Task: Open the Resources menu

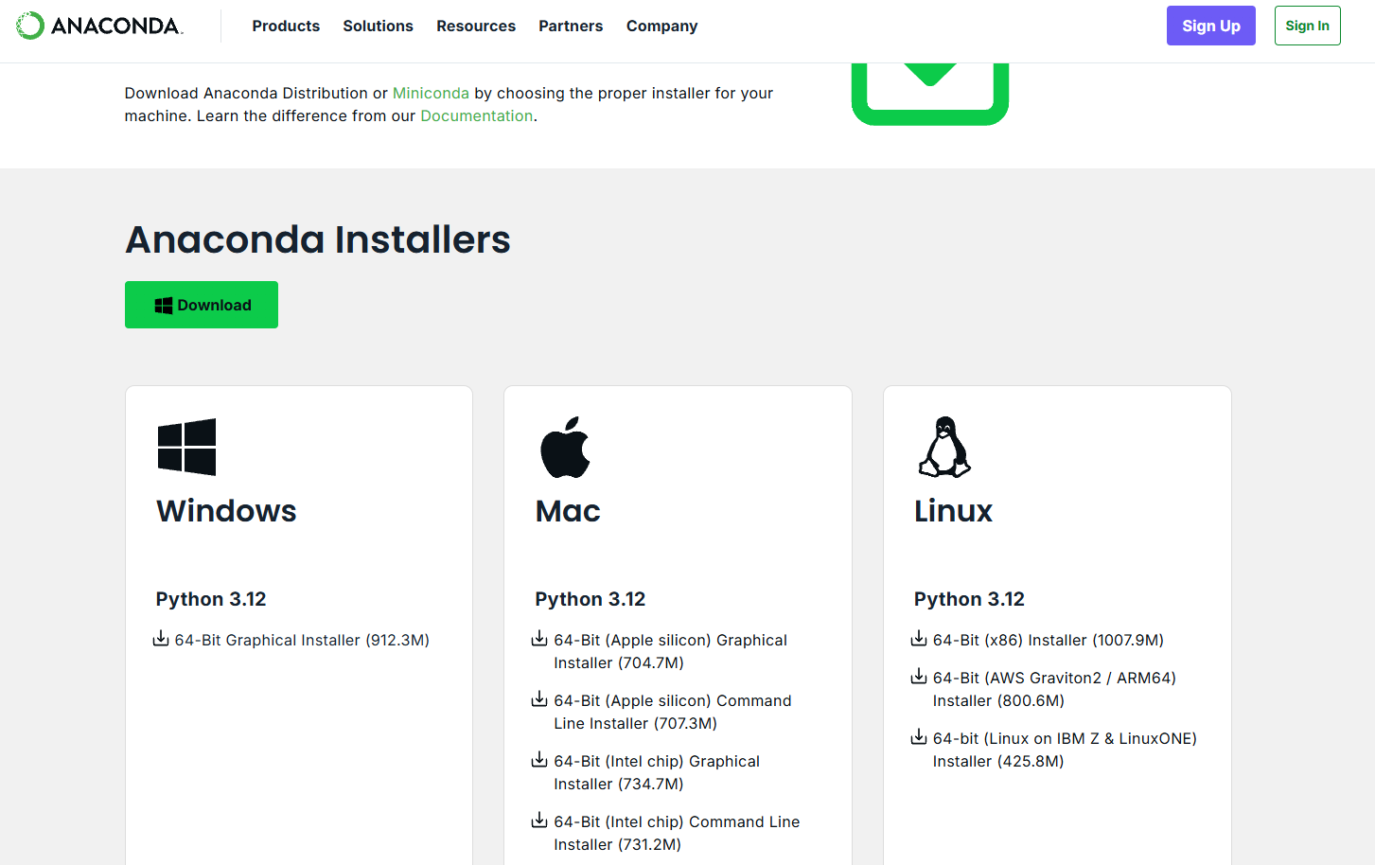Action: (x=476, y=26)
